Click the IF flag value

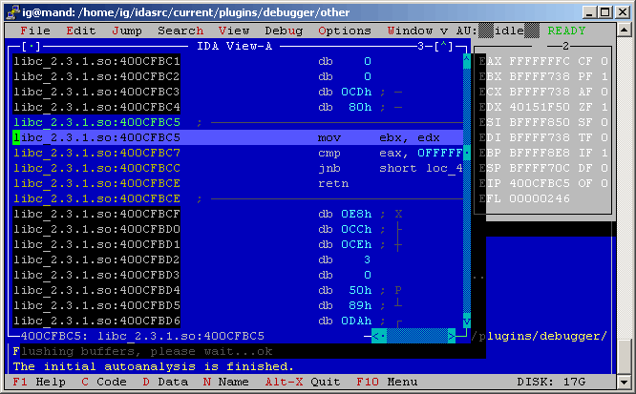coord(604,153)
